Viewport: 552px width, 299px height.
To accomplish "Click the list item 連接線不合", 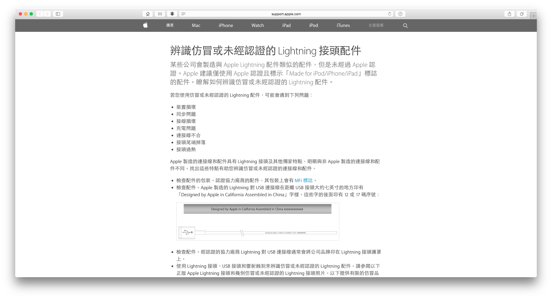I will 188,135.
